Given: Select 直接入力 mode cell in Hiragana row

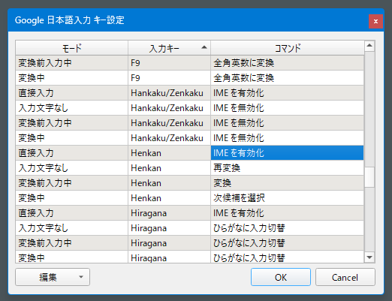Looking at the screenshot, I should 71,213.
